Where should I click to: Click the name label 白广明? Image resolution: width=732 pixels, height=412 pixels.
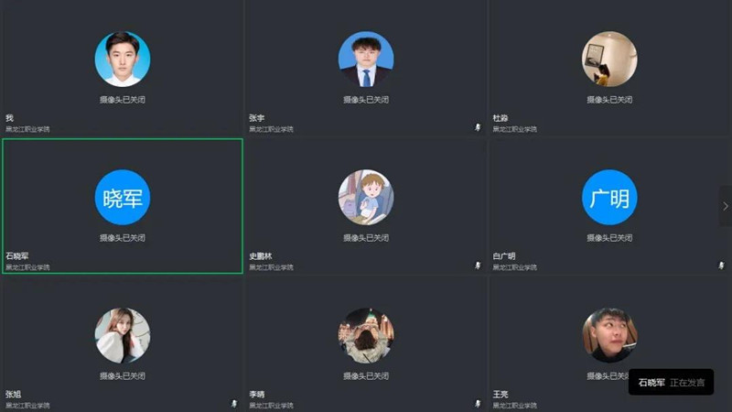tap(504, 256)
